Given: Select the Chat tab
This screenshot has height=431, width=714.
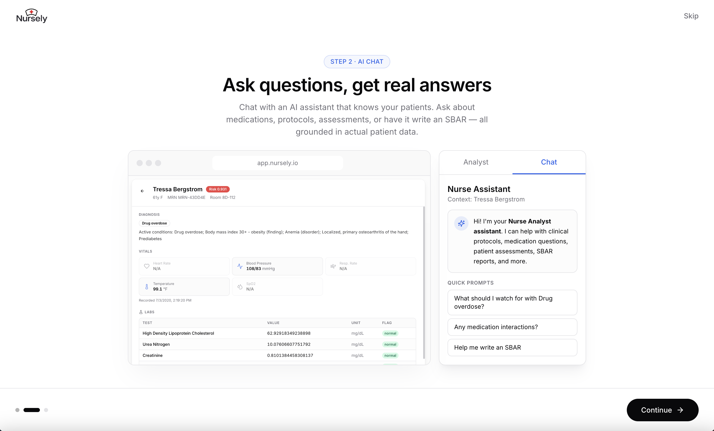Looking at the screenshot, I should 549,162.
